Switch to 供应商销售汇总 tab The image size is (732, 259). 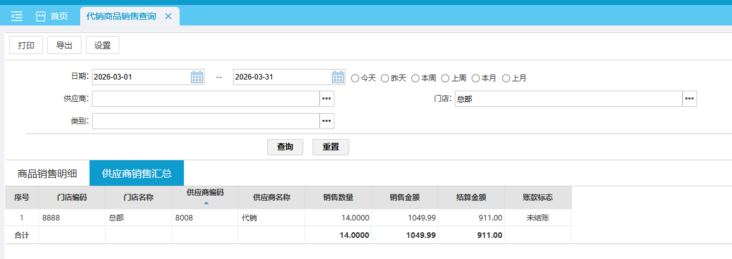(137, 173)
